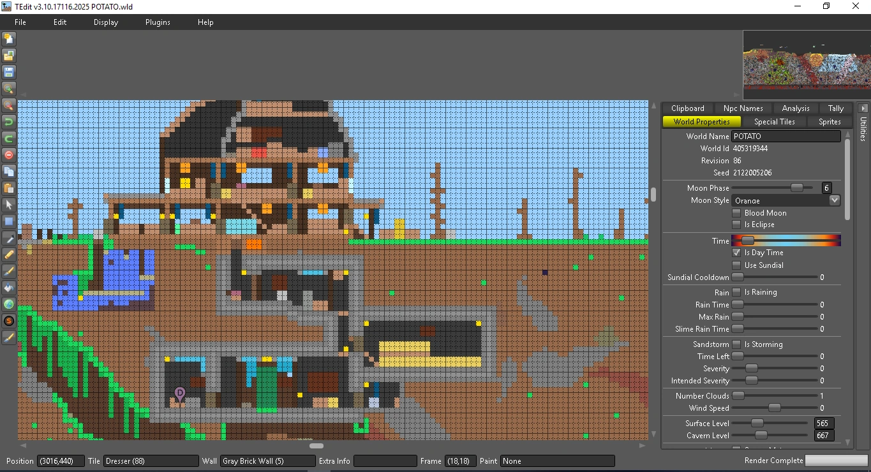Click the red Delete selection icon
The height and width of the screenshot is (472, 871).
(9, 155)
